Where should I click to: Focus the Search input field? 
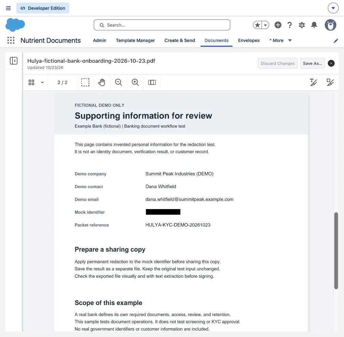coord(162,25)
